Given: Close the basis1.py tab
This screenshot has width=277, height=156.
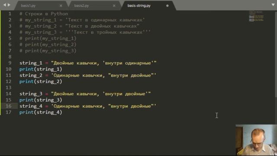Looking at the screenshot, I should [x=61, y=6].
